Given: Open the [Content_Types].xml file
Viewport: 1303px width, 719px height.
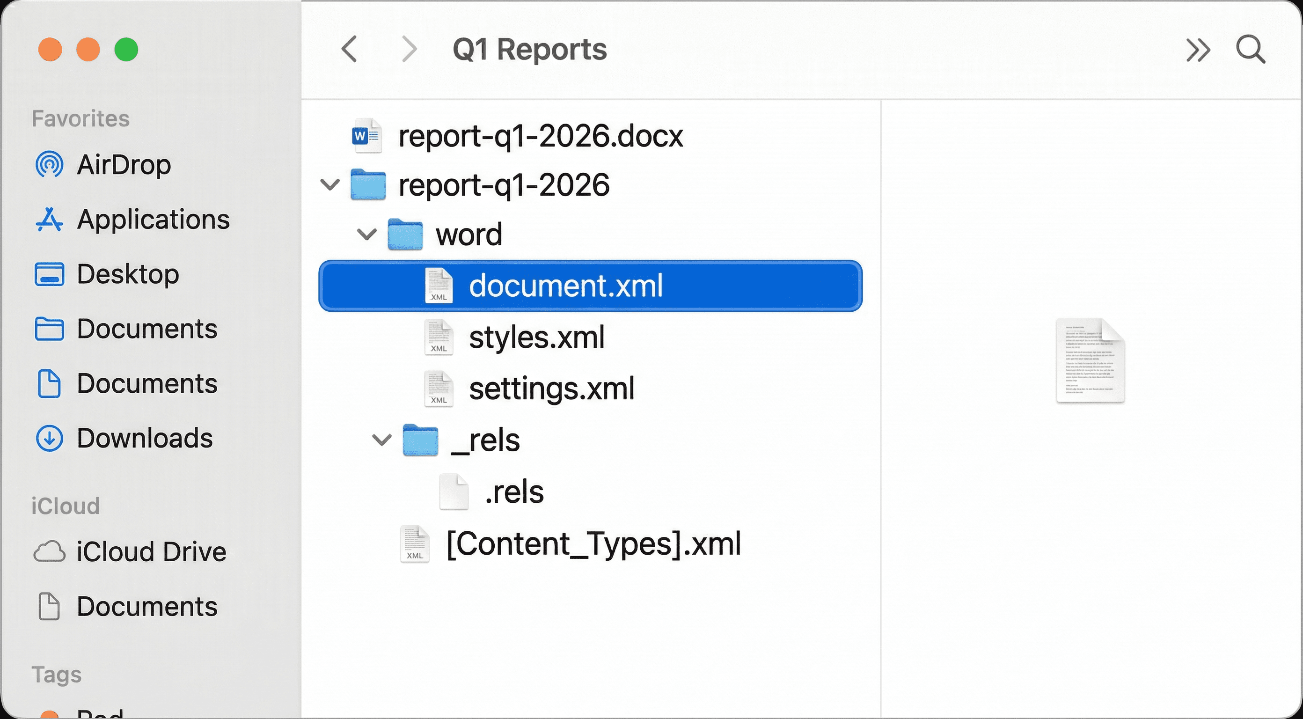Looking at the screenshot, I should [x=593, y=544].
